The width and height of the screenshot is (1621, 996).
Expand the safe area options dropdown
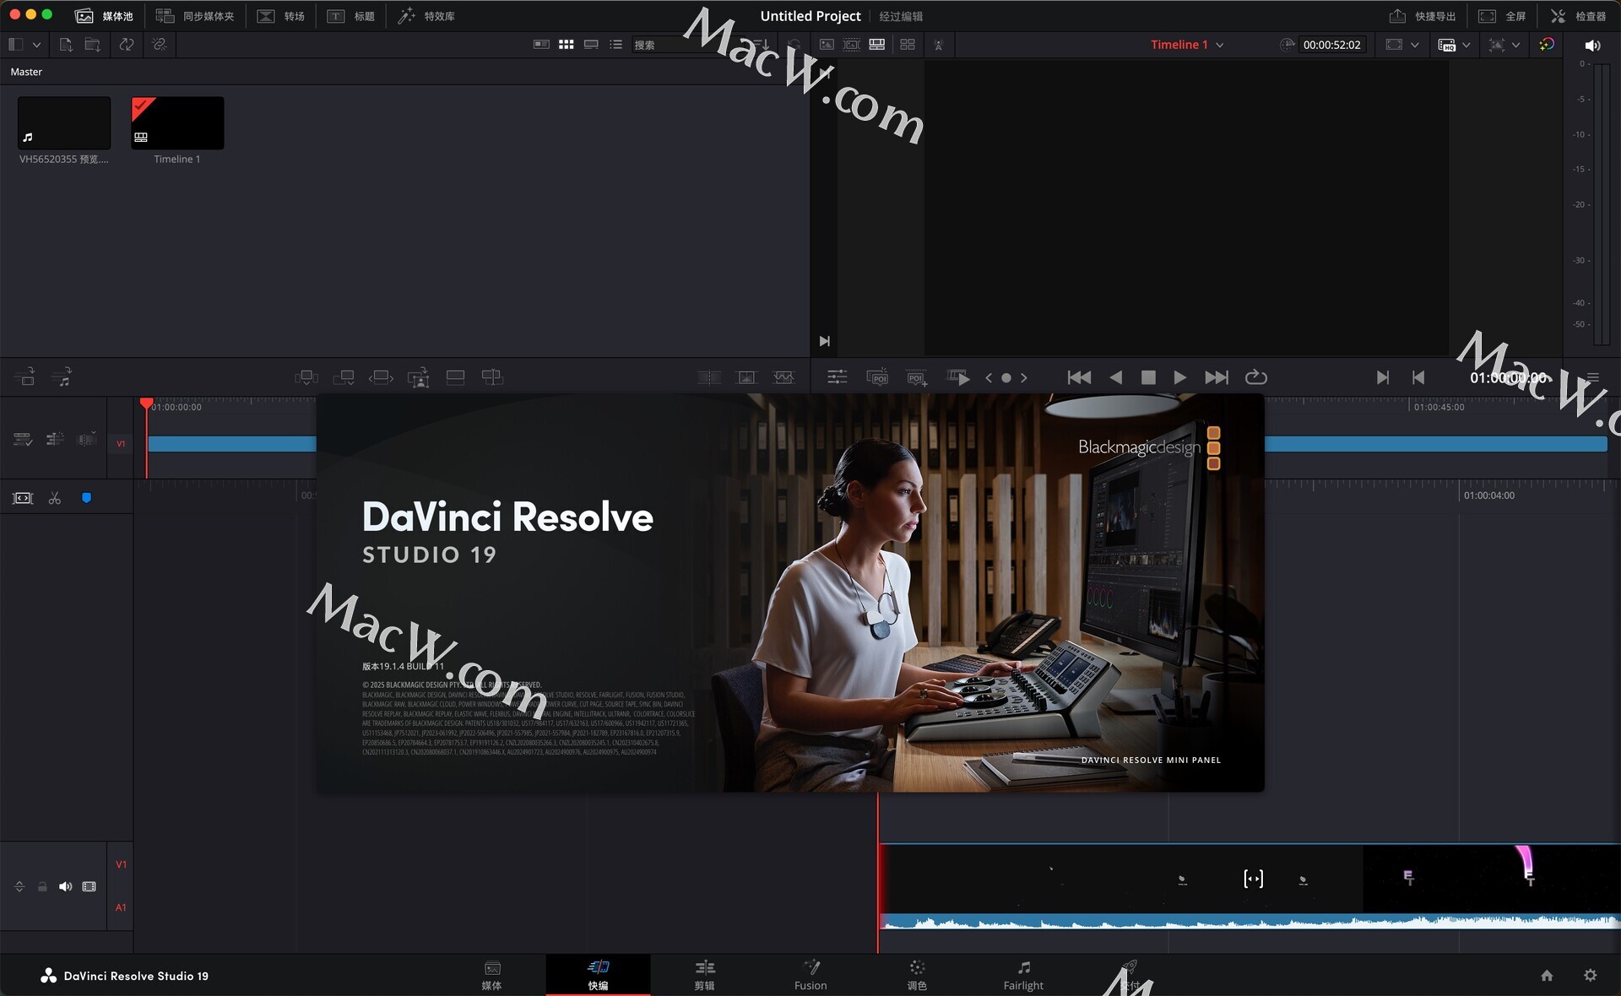[1415, 45]
